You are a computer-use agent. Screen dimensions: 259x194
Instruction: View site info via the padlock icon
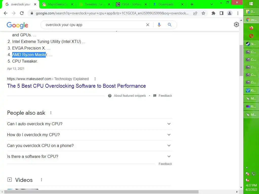(32, 13)
